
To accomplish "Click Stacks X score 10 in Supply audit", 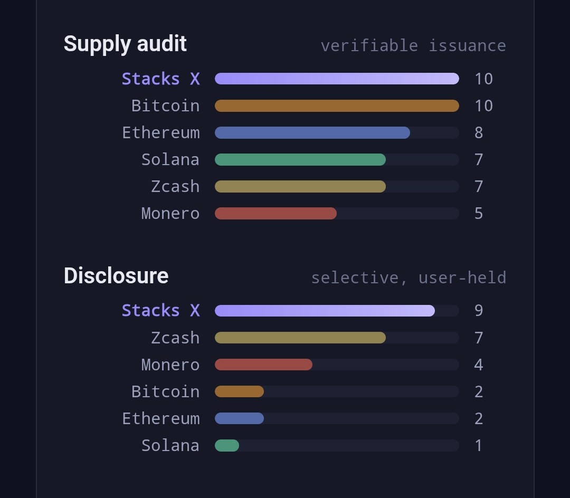I will 483,79.
